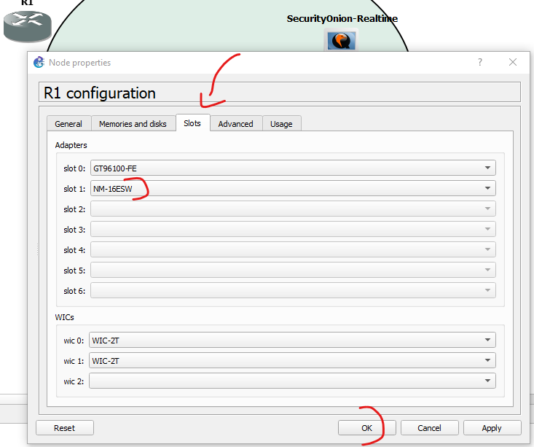Screen dimensions: 534x447
Task: Close the Node properties dialog
Action: 513,62
